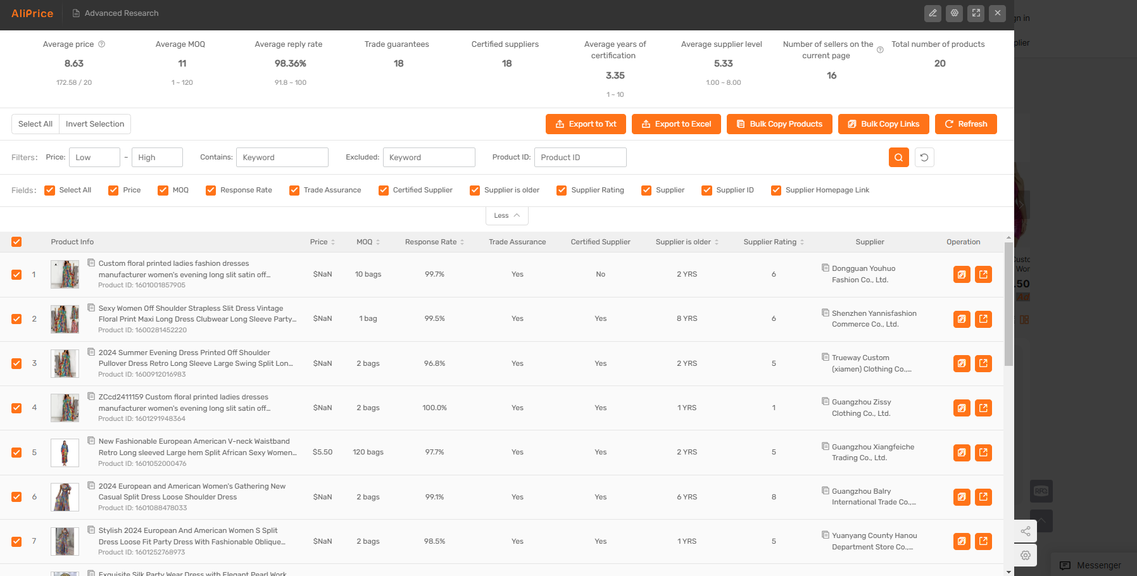Screen dimensions: 1137x576
Task: Open external link for Shenzhen Yannisfashion row
Action: point(983,319)
